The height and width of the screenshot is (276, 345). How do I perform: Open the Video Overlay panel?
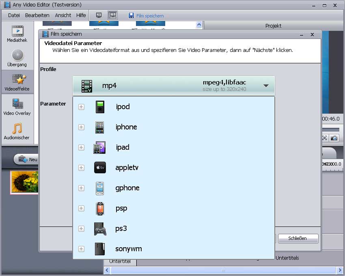[x=17, y=107]
